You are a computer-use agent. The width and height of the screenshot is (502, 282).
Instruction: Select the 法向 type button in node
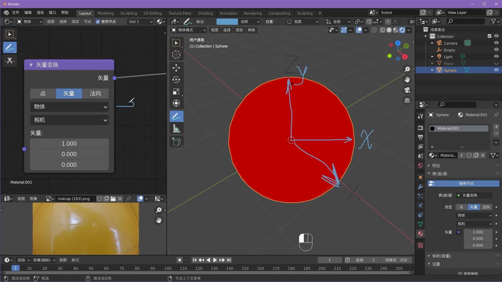95,93
